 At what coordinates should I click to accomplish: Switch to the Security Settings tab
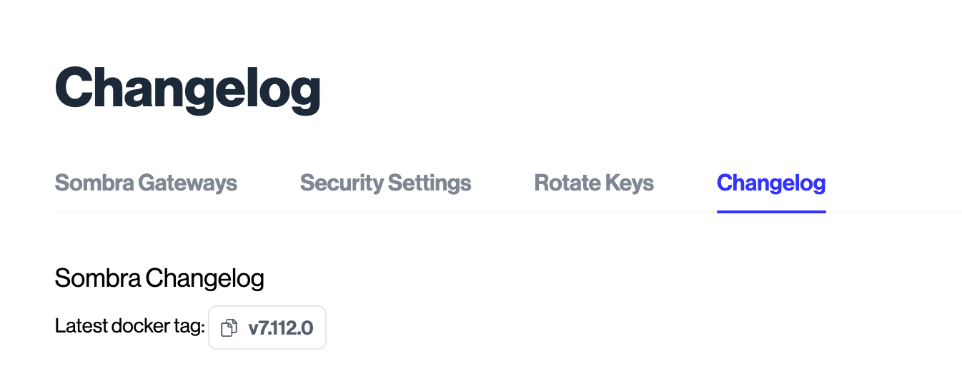tap(385, 183)
